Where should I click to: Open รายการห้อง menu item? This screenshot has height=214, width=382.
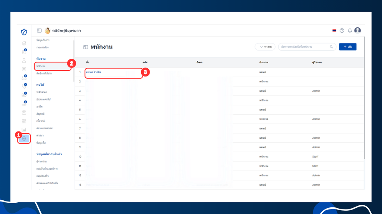[x=42, y=47]
